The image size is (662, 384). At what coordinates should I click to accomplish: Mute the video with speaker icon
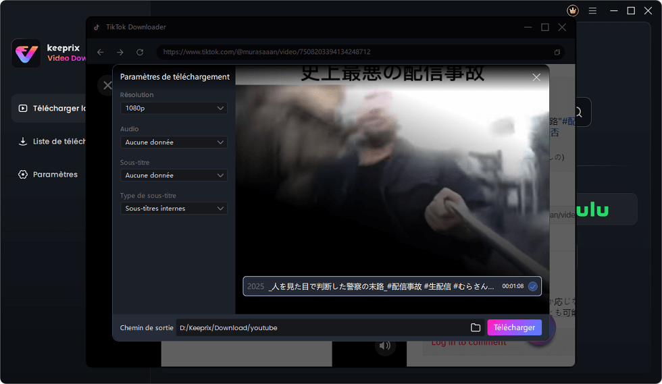384,346
